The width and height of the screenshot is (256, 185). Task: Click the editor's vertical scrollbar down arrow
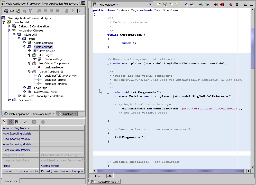[x=252, y=167]
